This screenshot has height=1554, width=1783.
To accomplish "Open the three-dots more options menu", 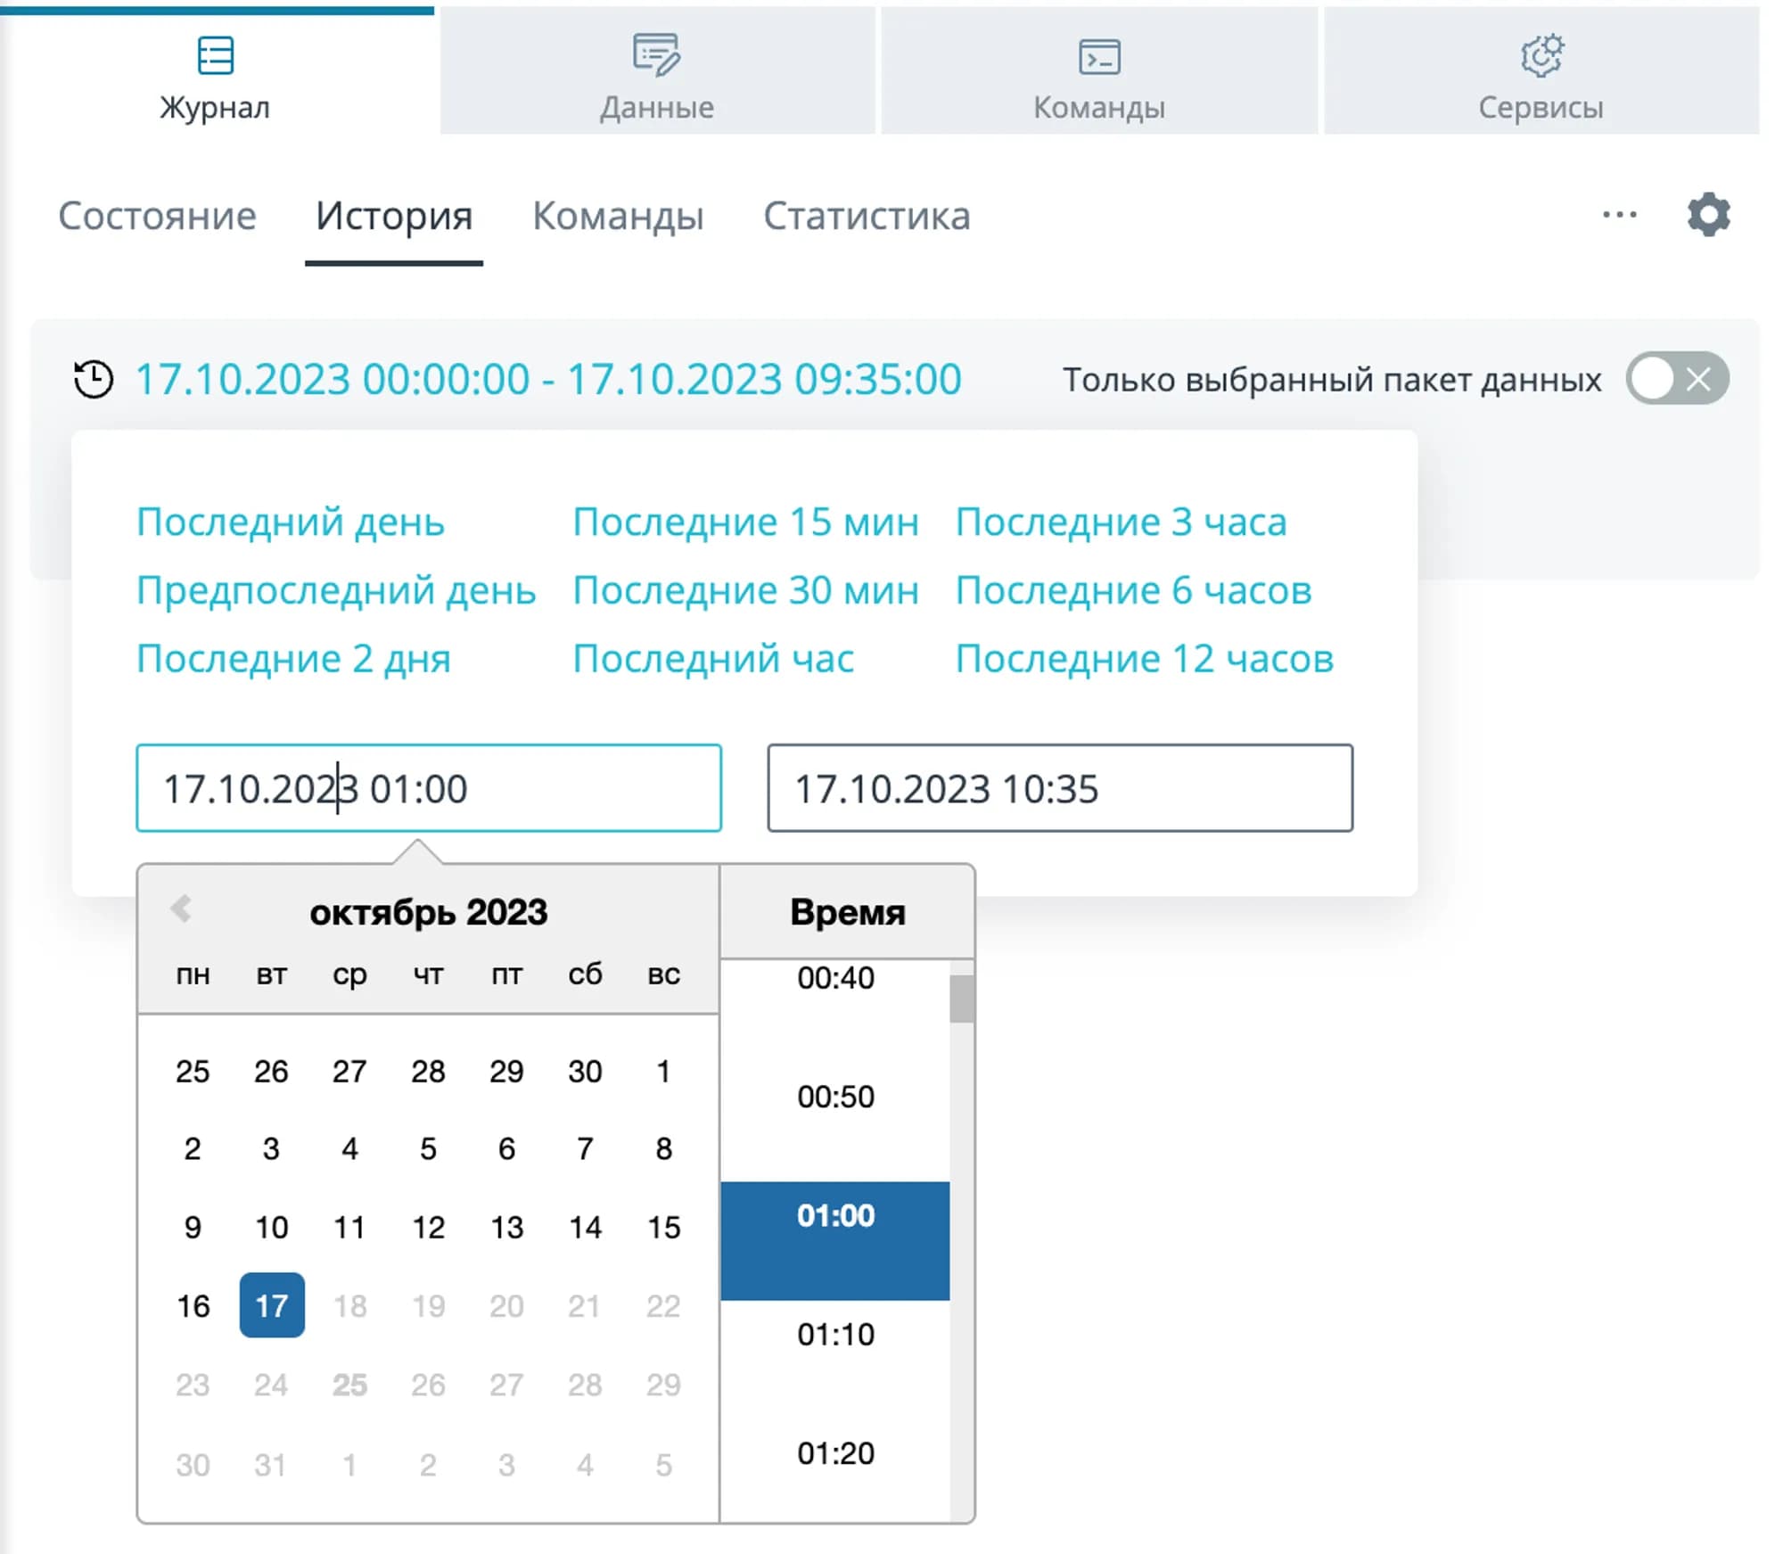I will pos(1619,215).
